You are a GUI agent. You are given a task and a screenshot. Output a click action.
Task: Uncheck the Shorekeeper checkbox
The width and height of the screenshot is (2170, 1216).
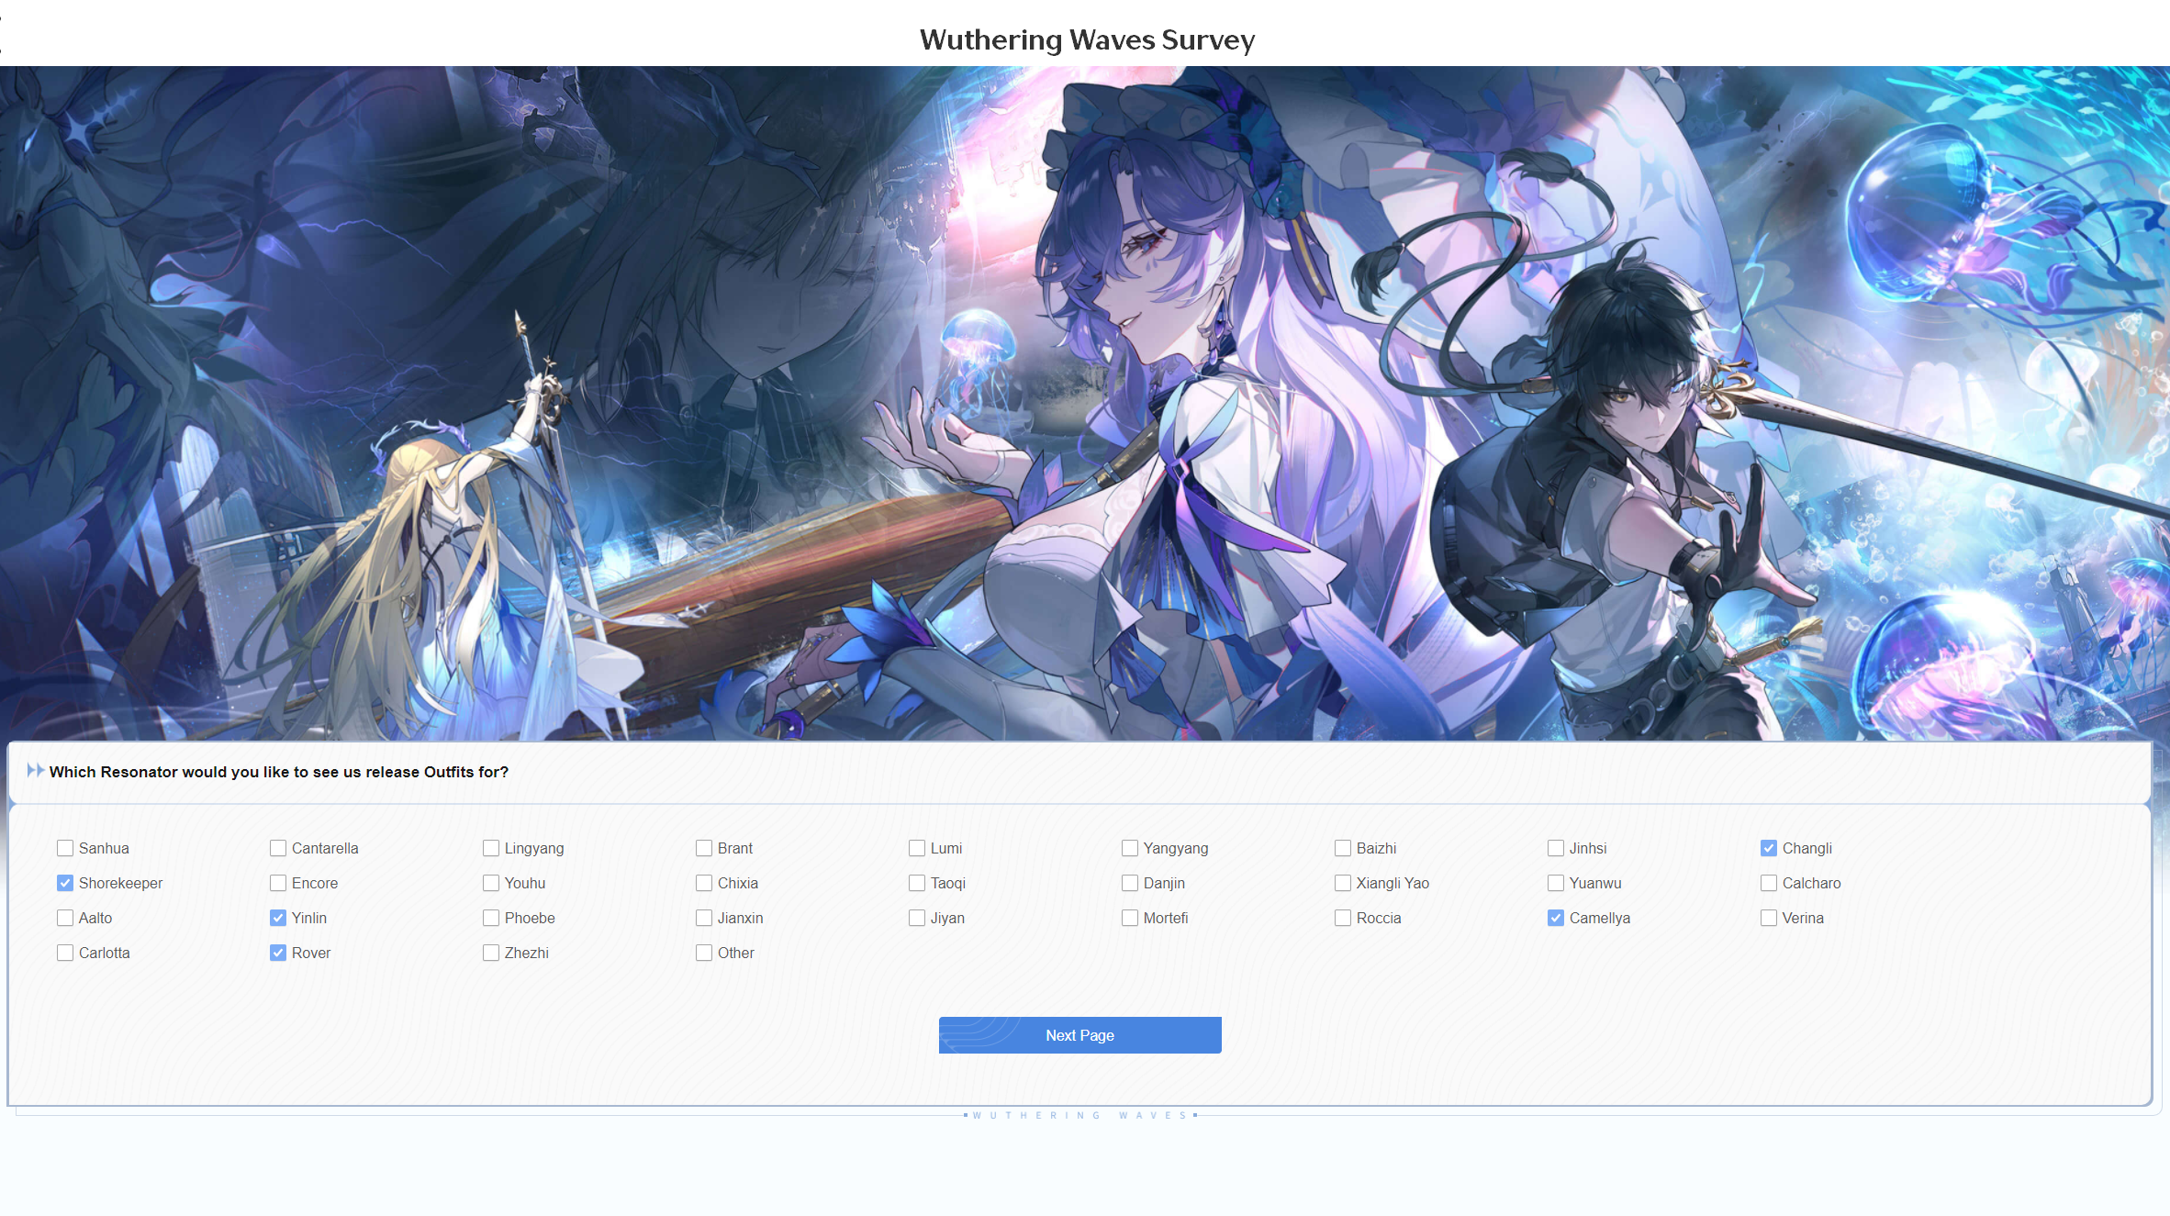65,883
